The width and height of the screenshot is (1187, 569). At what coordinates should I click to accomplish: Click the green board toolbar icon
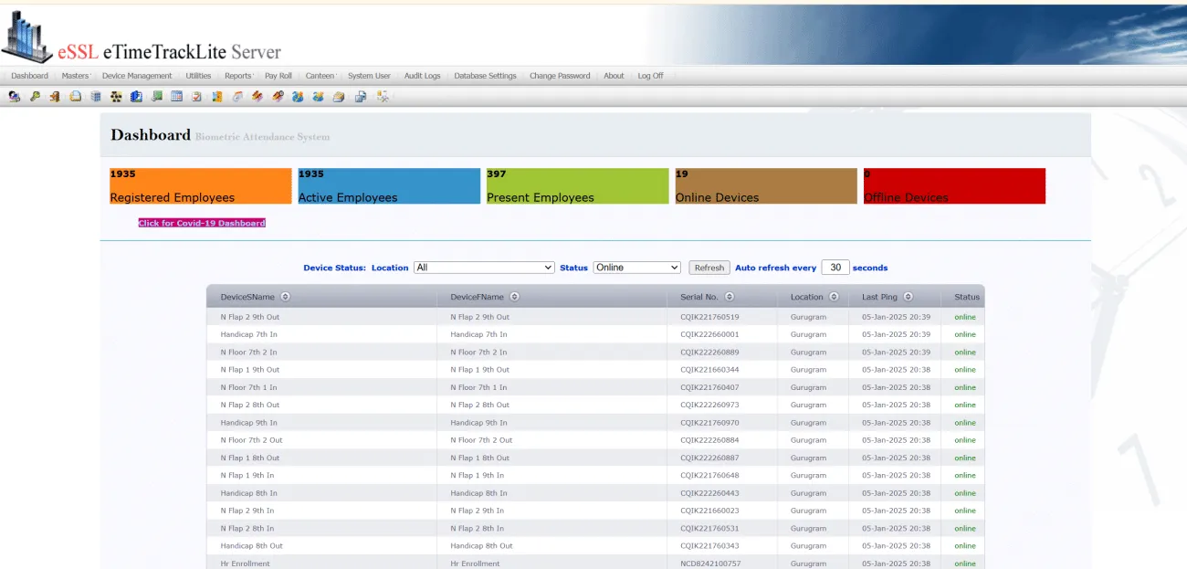[x=157, y=96]
